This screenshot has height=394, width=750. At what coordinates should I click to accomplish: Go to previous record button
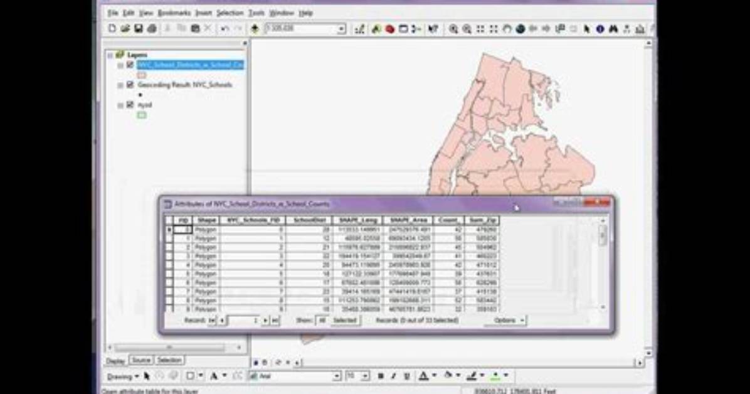(x=222, y=320)
